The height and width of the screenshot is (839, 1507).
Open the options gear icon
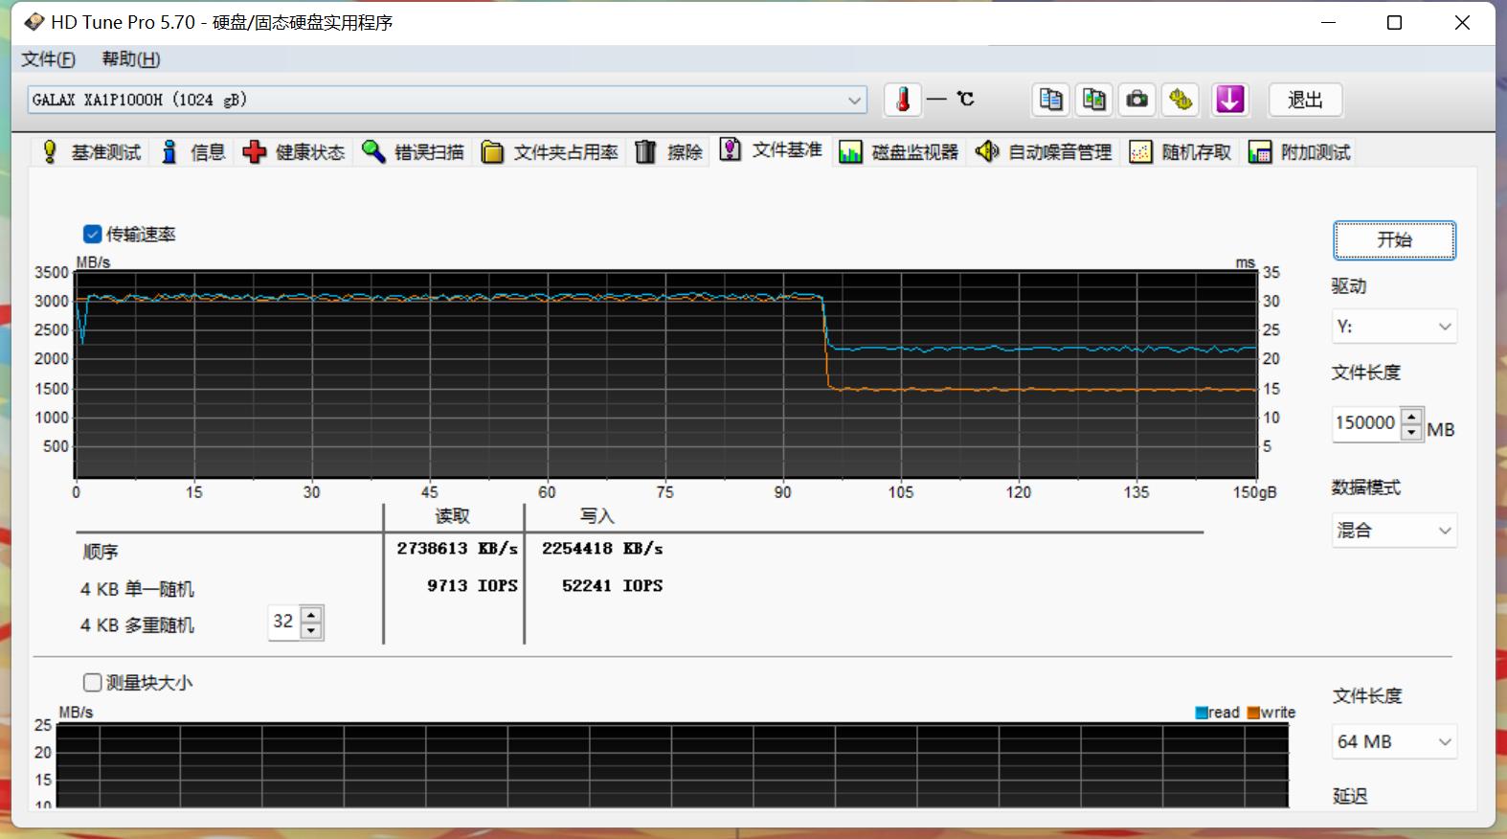(x=1181, y=100)
